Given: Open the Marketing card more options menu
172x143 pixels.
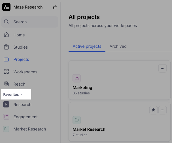Looking at the screenshot, I should [x=162, y=68].
